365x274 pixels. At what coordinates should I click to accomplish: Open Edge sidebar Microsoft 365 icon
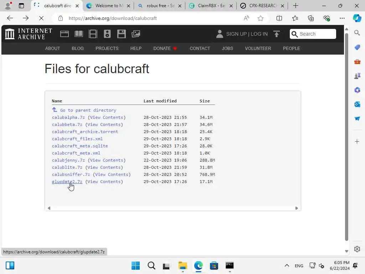[x=357, y=90]
